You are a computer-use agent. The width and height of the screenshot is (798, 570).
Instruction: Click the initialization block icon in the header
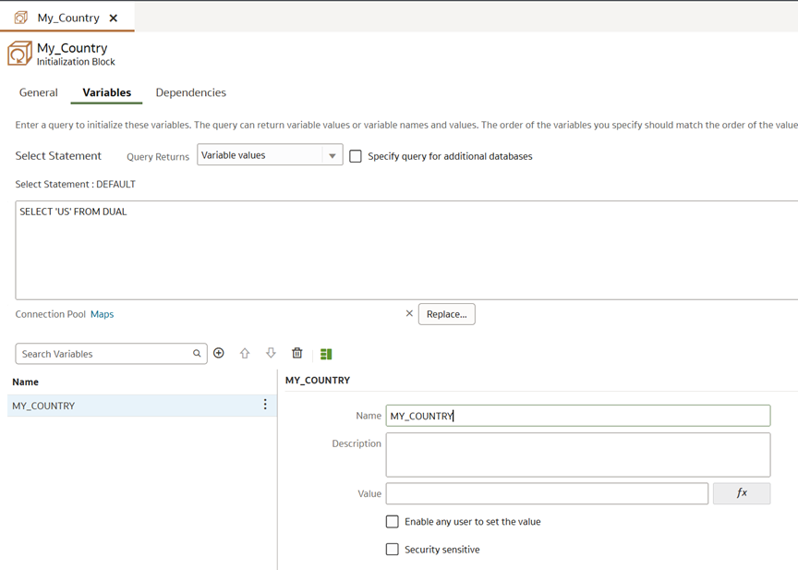(16, 53)
